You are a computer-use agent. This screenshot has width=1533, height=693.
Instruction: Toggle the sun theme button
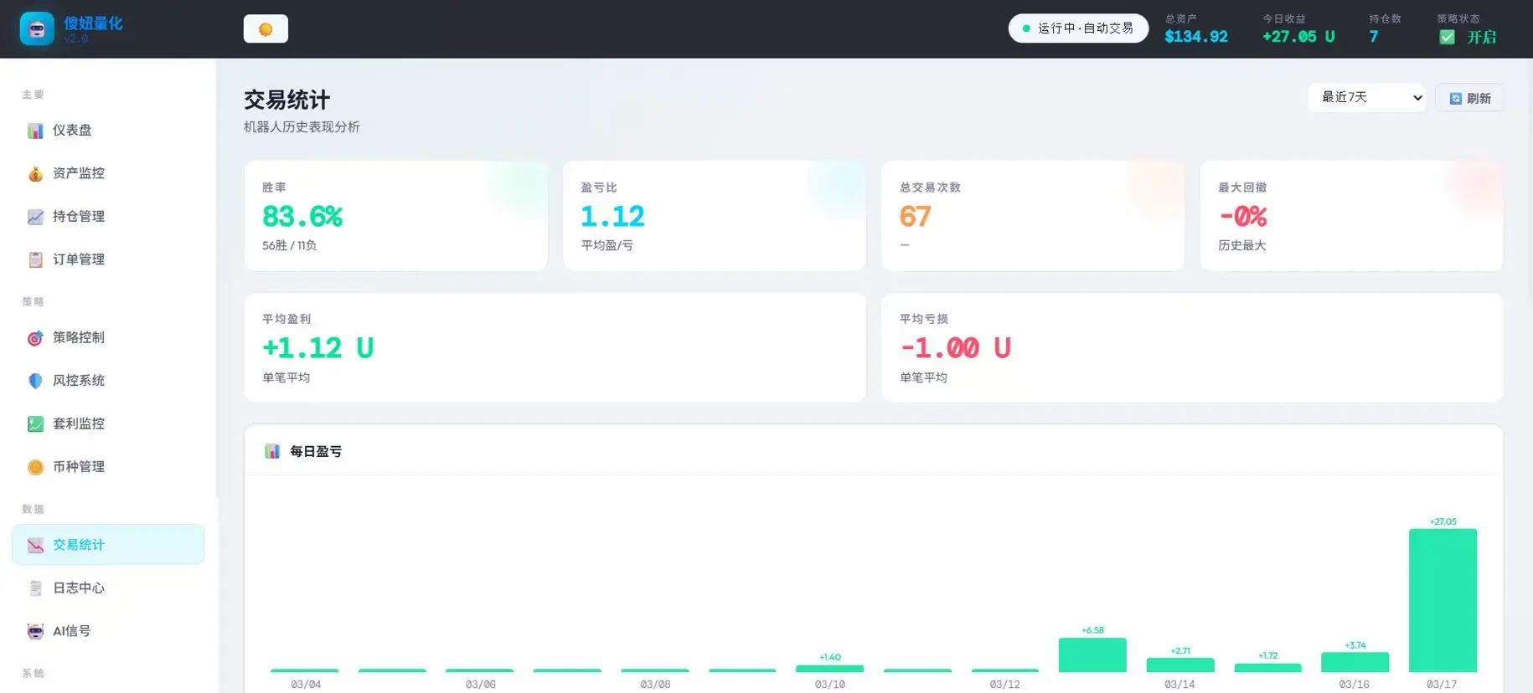click(x=266, y=29)
